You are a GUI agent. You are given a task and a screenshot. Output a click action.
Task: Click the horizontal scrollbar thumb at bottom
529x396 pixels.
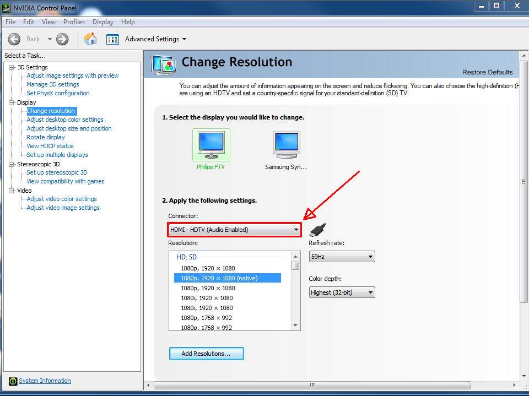pyautogui.click(x=312, y=385)
